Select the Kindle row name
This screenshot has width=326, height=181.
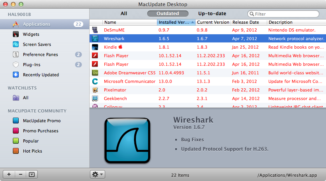(110, 47)
